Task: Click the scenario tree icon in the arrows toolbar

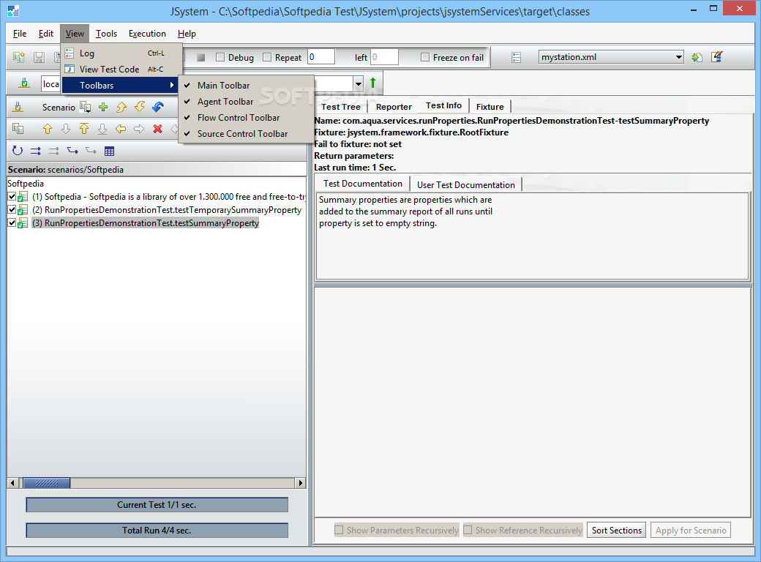Action: [18, 129]
